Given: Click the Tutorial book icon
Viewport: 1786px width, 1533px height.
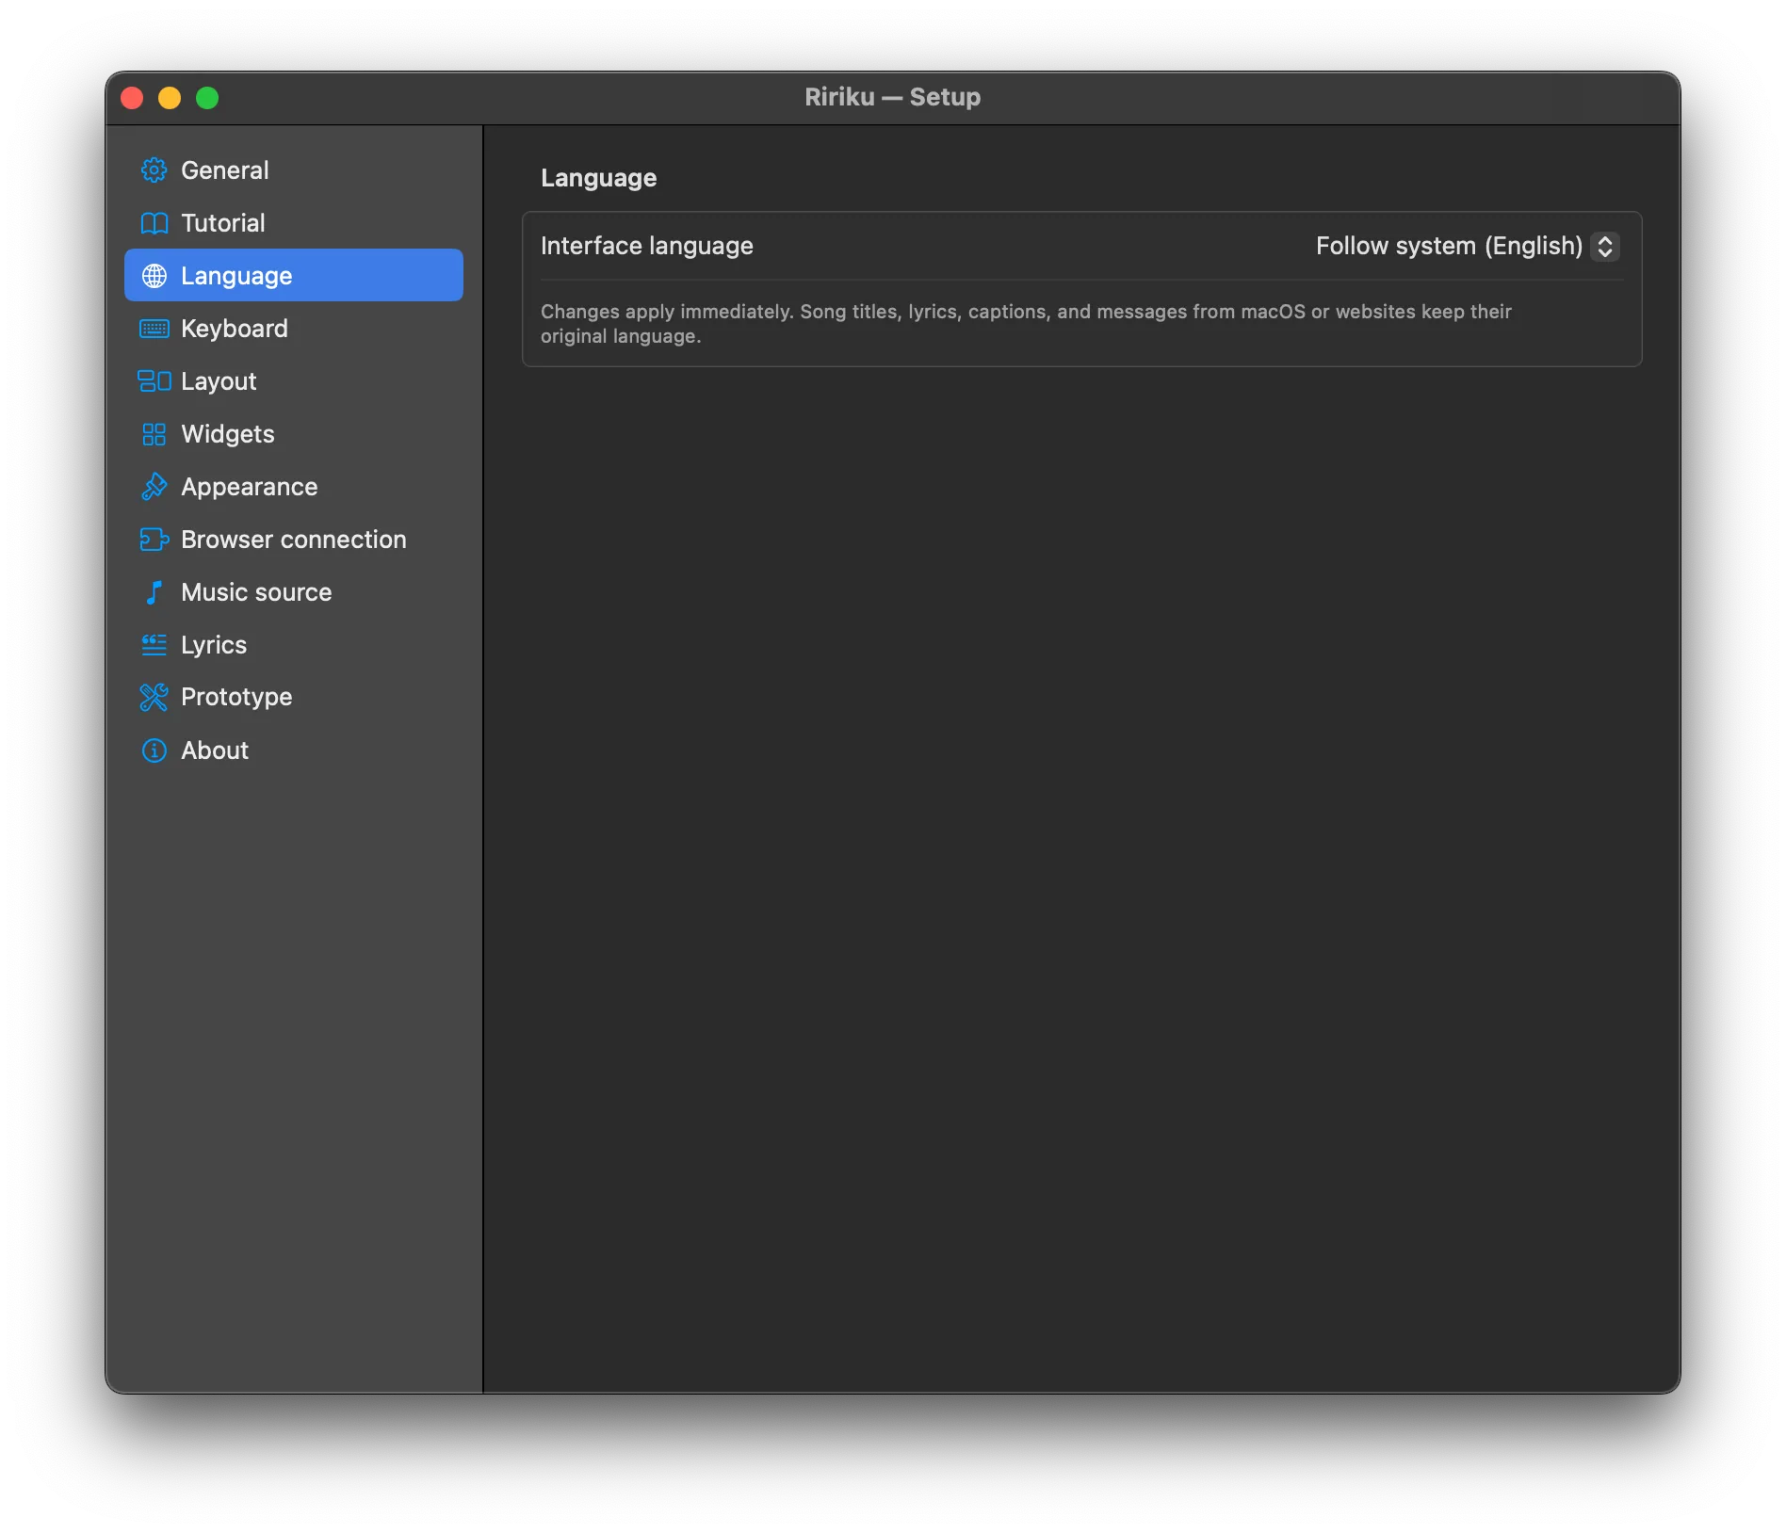Looking at the screenshot, I should [154, 223].
